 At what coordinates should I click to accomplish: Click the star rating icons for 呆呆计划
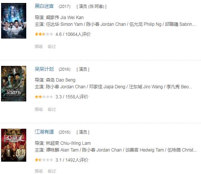point(44,97)
